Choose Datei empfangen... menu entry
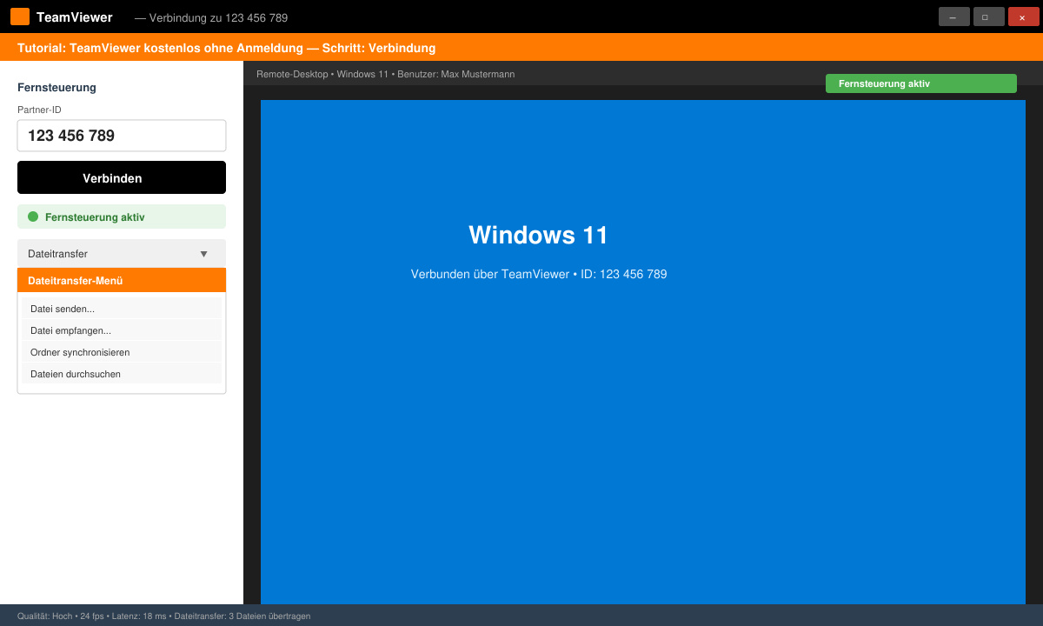 pyautogui.click(x=122, y=330)
